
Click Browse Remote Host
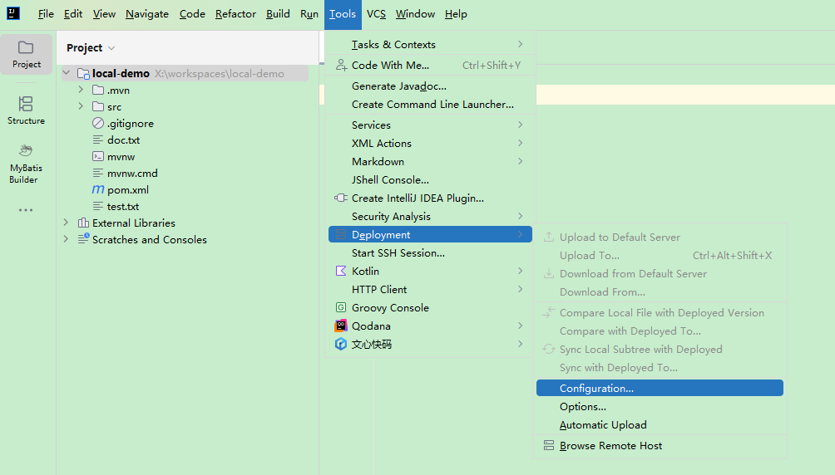click(x=610, y=446)
